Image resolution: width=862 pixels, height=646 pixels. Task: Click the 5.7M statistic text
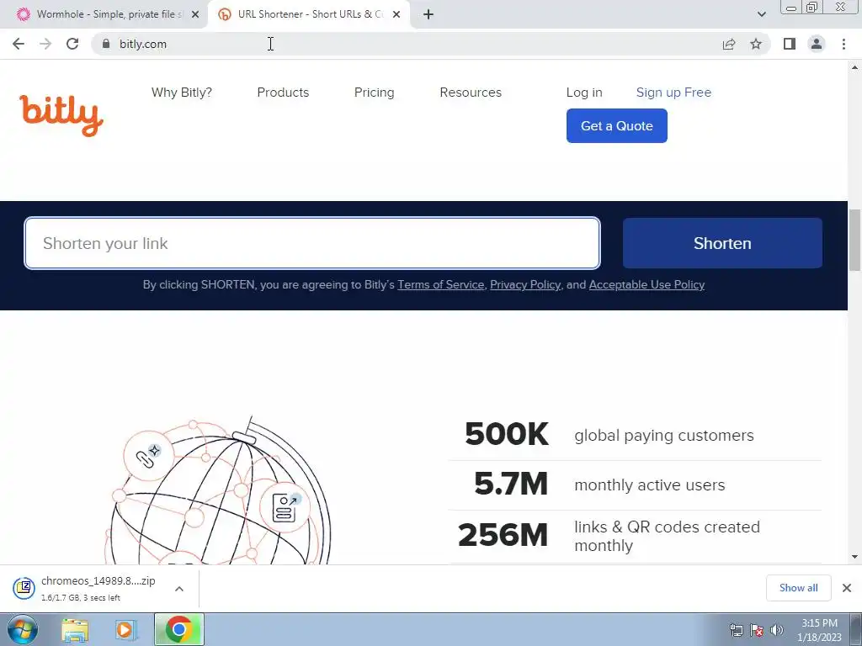point(511,484)
